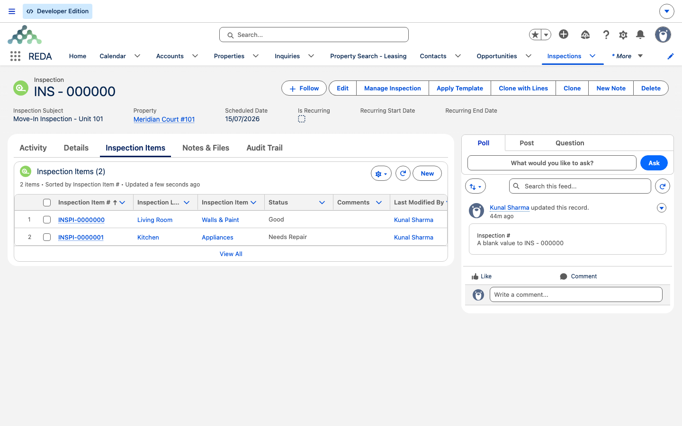Open the post actions dropdown arrow
The width and height of the screenshot is (682, 426).
662,208
